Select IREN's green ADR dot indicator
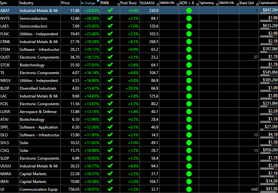Screen dimensions: 278x193 pyautogui.click(x=189, y=182)
